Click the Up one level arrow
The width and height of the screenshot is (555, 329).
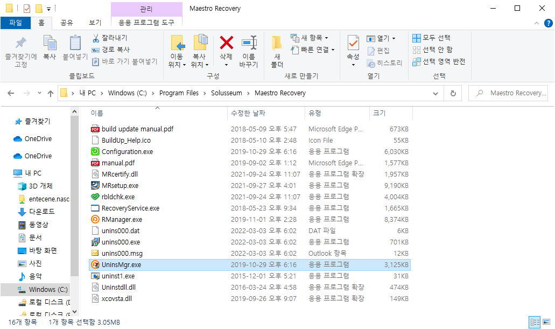[x=51, y=93]
